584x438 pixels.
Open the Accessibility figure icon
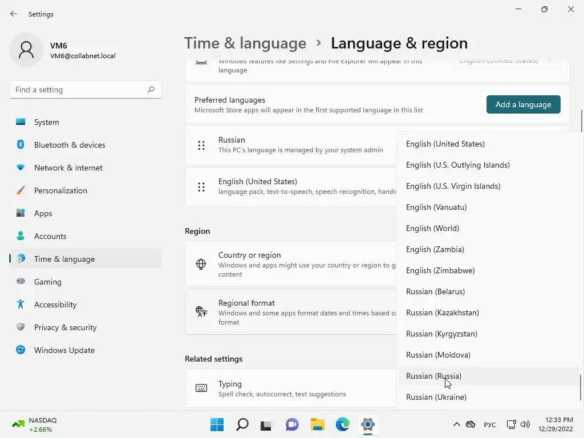click(21, 305)
